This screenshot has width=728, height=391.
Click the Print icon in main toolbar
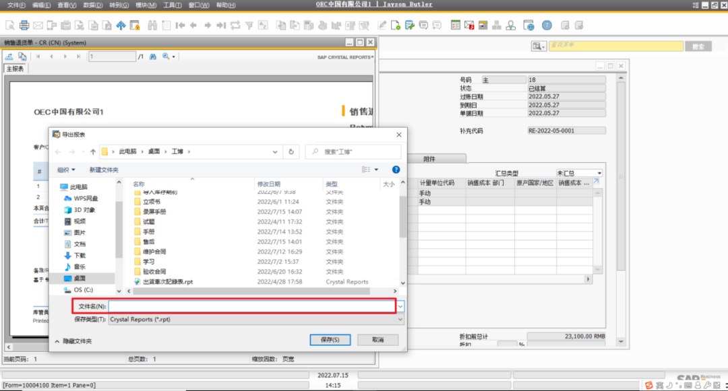pyautogui.click(x=24, y=26)
